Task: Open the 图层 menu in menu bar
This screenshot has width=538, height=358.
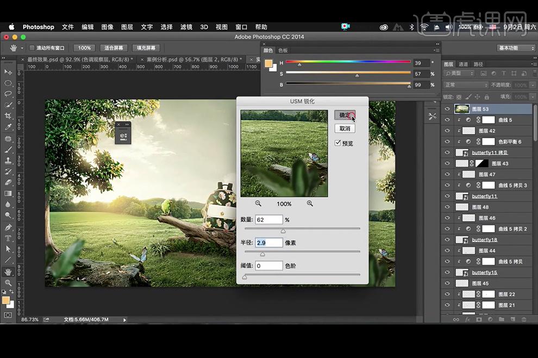Action: (x=127, y=27)
